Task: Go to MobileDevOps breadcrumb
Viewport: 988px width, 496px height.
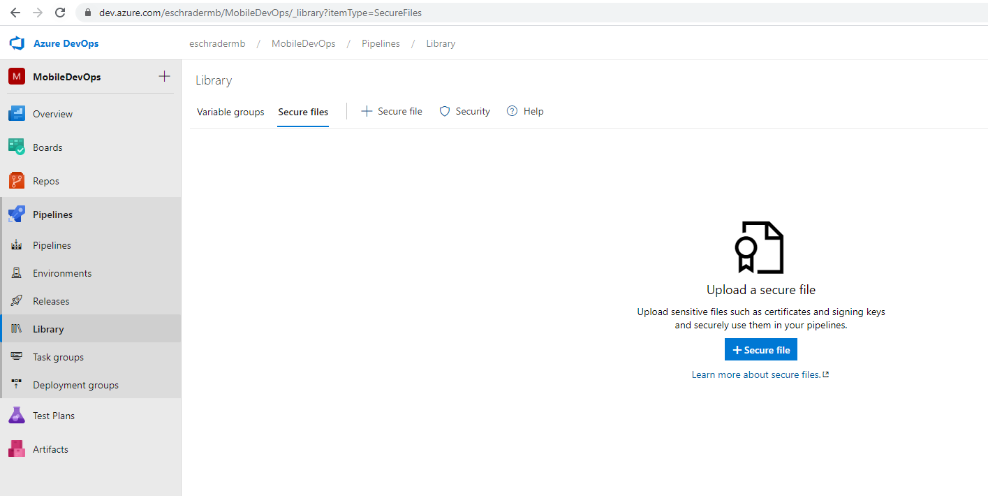Action: (x=304, y=43)
